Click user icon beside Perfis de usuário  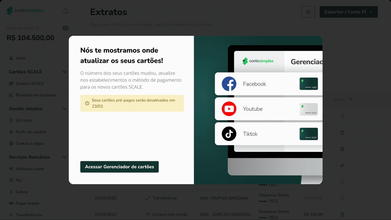11,132
